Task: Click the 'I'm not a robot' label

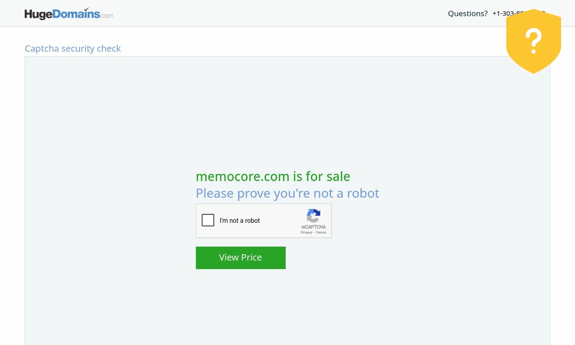Action: point(240,221)
